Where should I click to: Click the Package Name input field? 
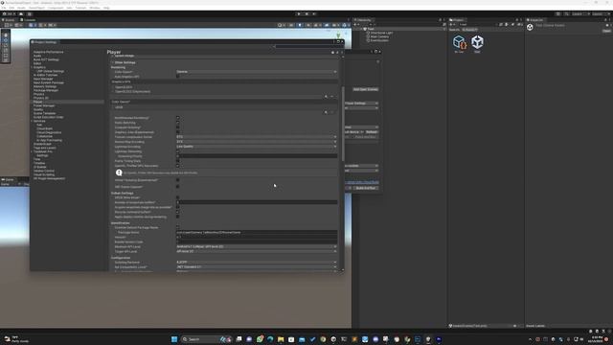pyautogui.click(x=257, y=232)
